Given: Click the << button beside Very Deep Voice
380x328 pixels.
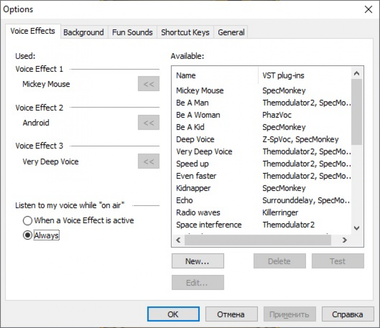Looking at the screenshot, I should 148,161.
